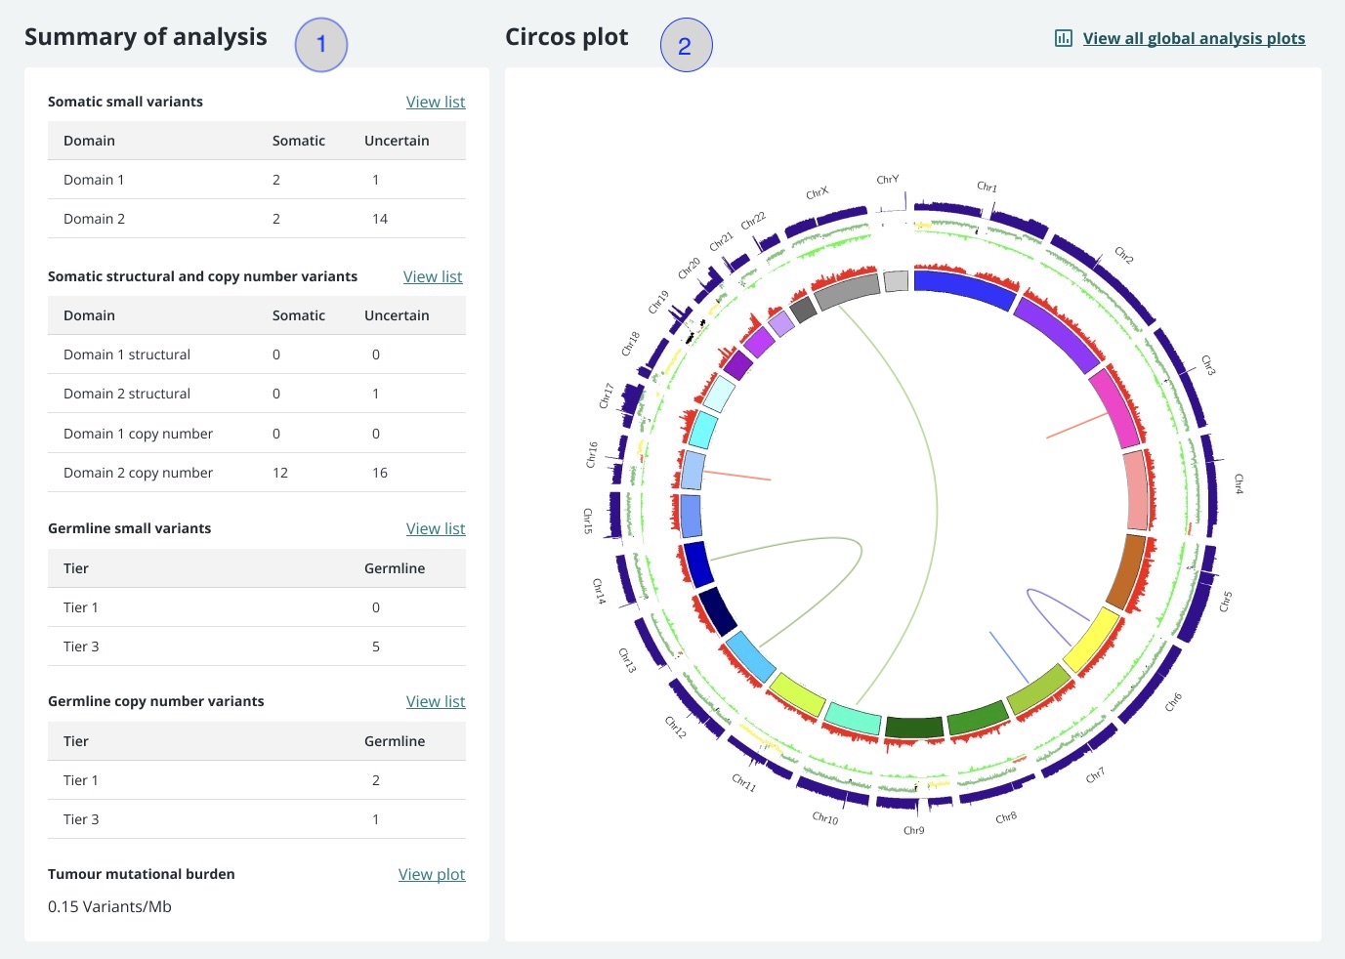Click the magenta Chr3 segment in Circos plot
This screenshot has width=1345, height=959.
point(1114,407)
